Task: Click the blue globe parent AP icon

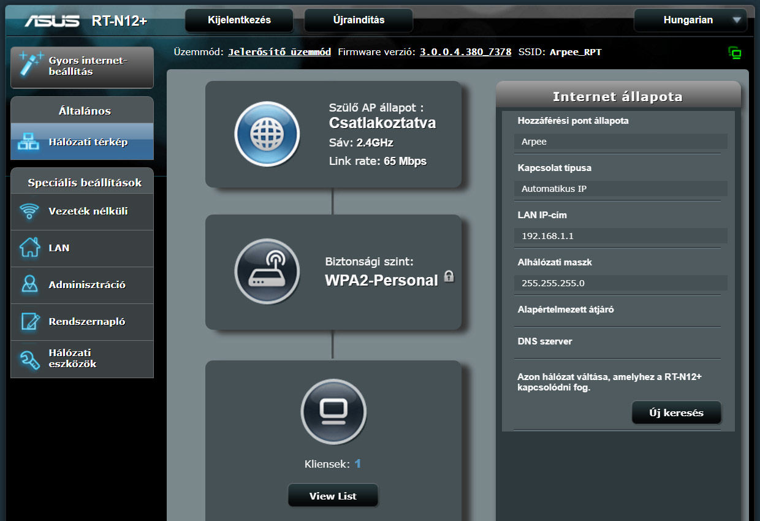Action: tap(267, 134)
